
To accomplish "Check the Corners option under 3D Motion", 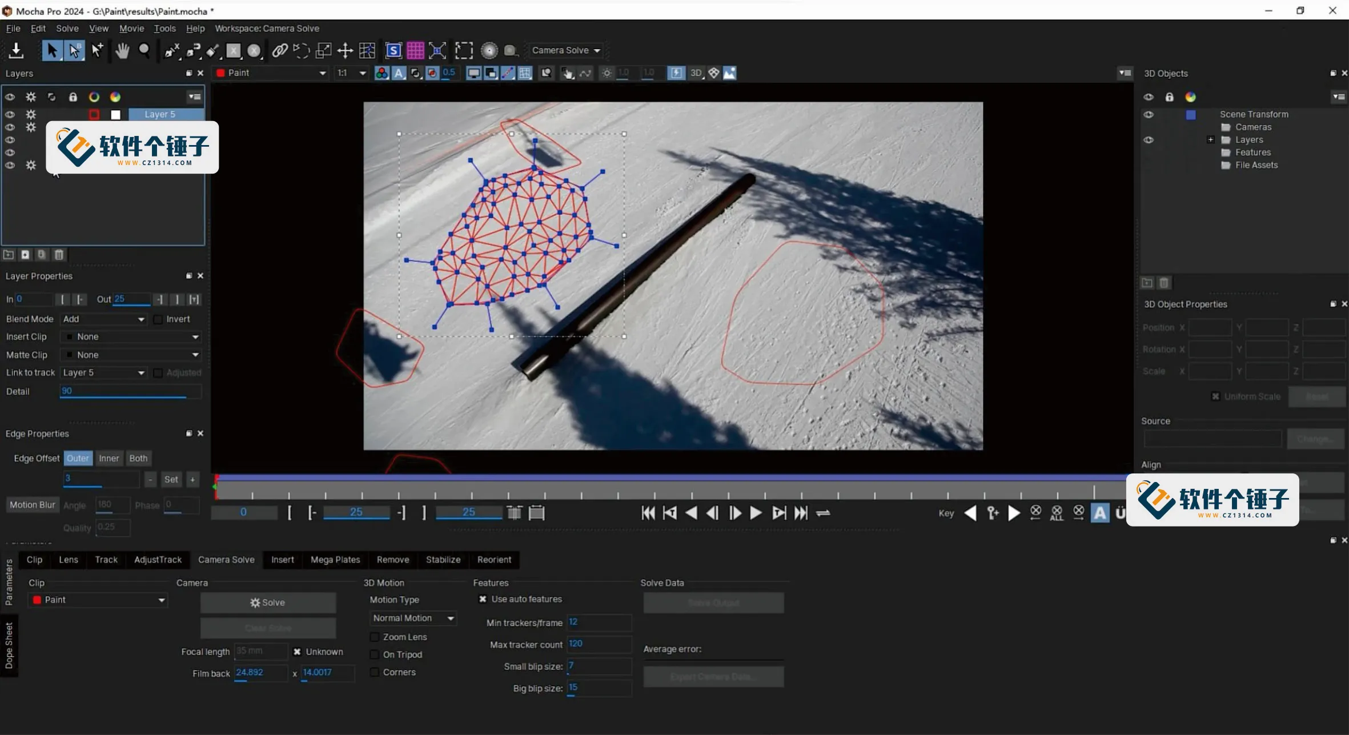I will (375, 672).
